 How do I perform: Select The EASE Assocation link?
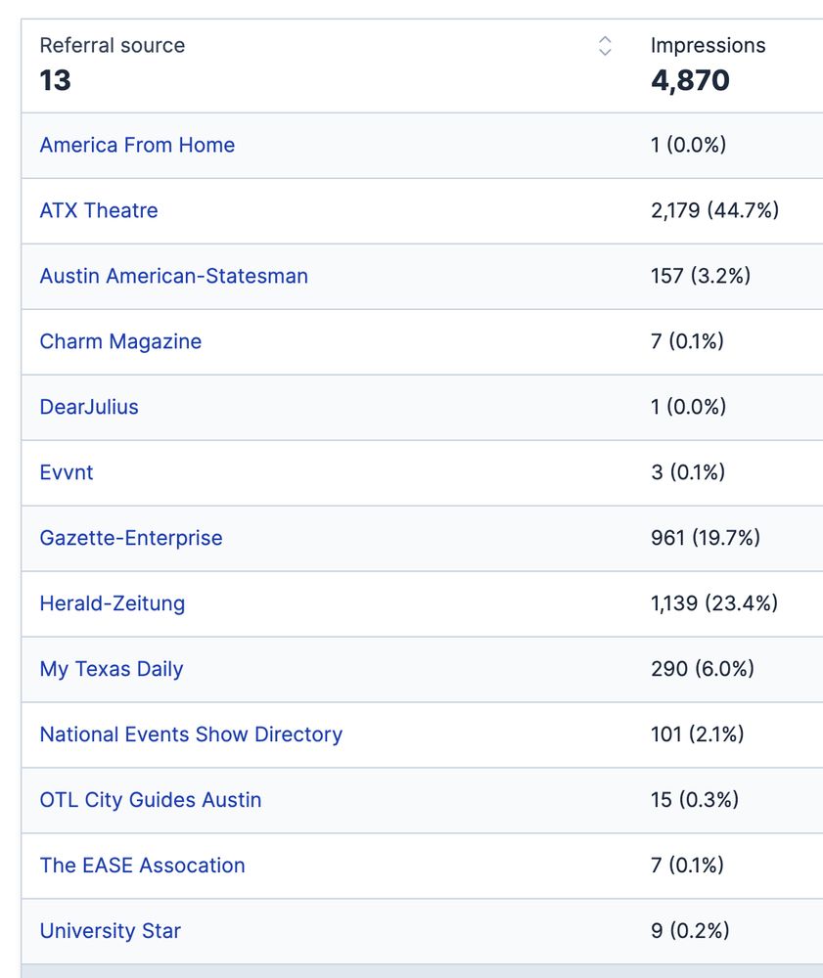pos(142,867)
